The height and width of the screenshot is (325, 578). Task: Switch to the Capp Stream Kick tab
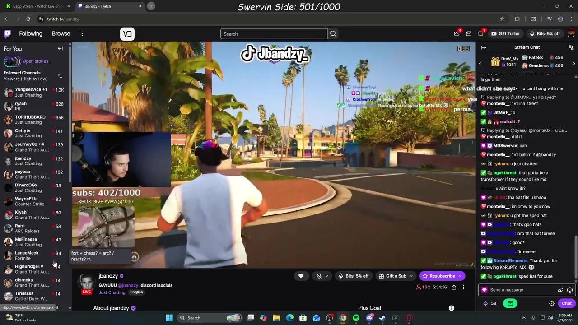pos(38,6)
